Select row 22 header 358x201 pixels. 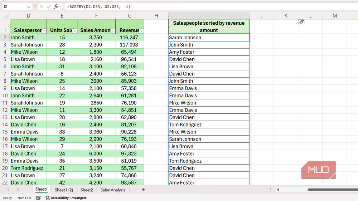pos(5,182)
